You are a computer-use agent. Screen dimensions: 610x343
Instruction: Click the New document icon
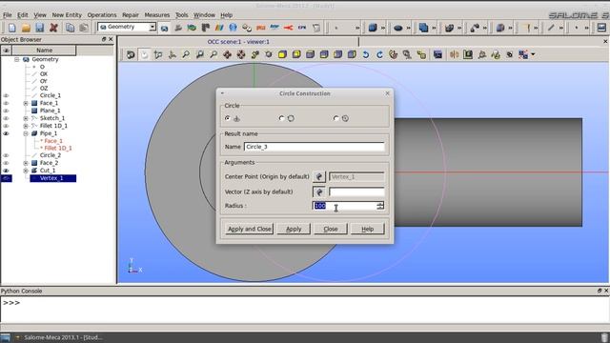(12, 28)
